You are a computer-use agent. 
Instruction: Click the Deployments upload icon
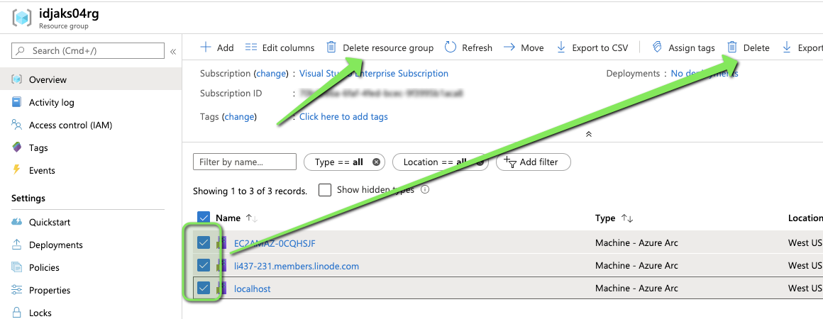pyautogui.click(x=17, y=244)
